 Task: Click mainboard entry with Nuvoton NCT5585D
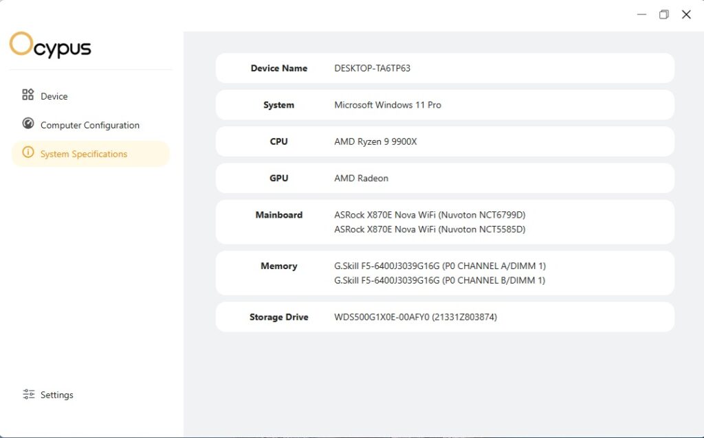(430, 229)
